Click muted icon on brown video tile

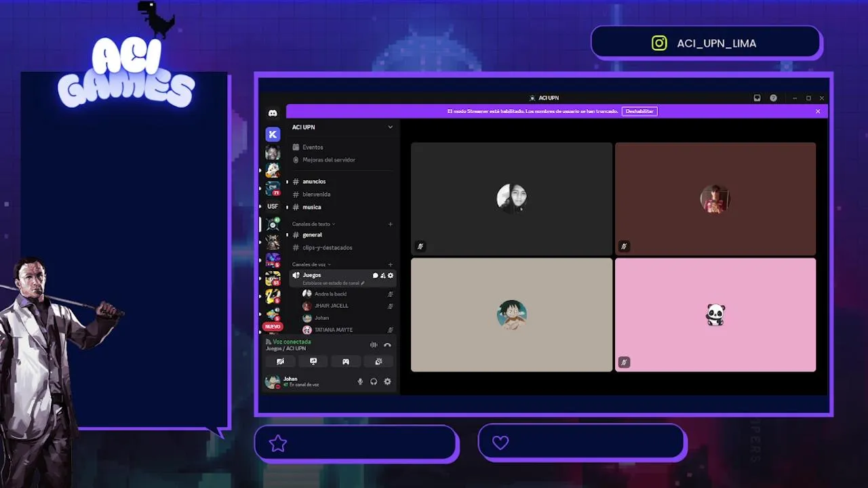pyautogui.click(x=624, y=246)
